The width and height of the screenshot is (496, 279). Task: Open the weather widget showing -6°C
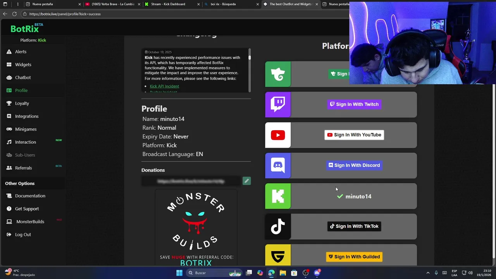coord(19,273)
